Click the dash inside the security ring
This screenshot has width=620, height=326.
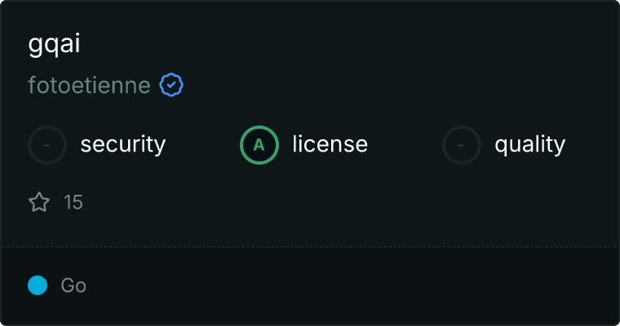pos(46,145)
